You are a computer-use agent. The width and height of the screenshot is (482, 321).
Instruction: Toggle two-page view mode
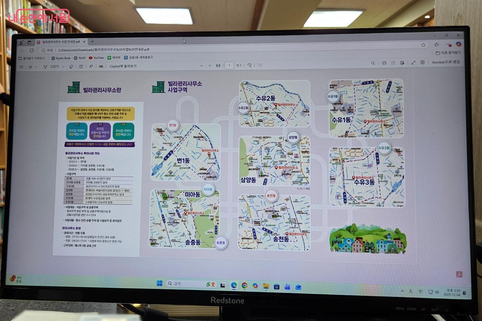[x=260, y=65]
